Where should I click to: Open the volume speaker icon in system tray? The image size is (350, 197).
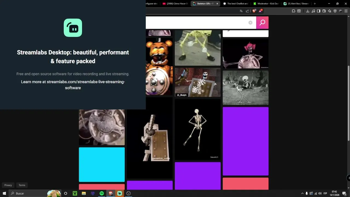[320, 193]
